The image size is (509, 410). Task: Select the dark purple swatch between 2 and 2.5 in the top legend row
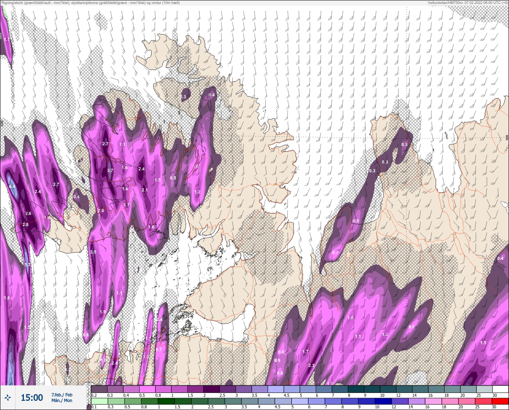[211, 389]
